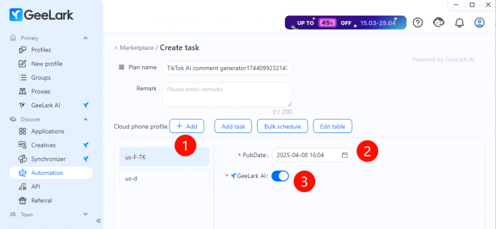Click the Synchronizer icon
The image size is (496, 229).
[x=22, y=159]
